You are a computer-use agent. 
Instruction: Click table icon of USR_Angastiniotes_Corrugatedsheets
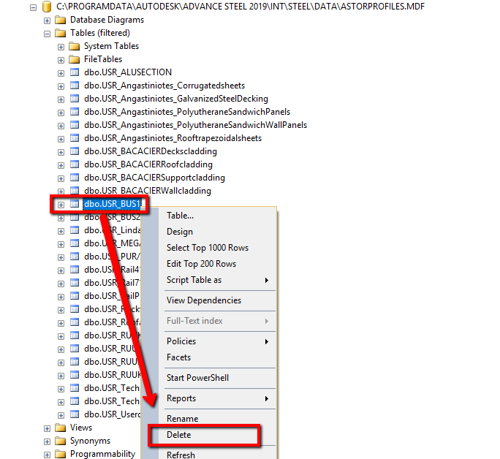75,86
